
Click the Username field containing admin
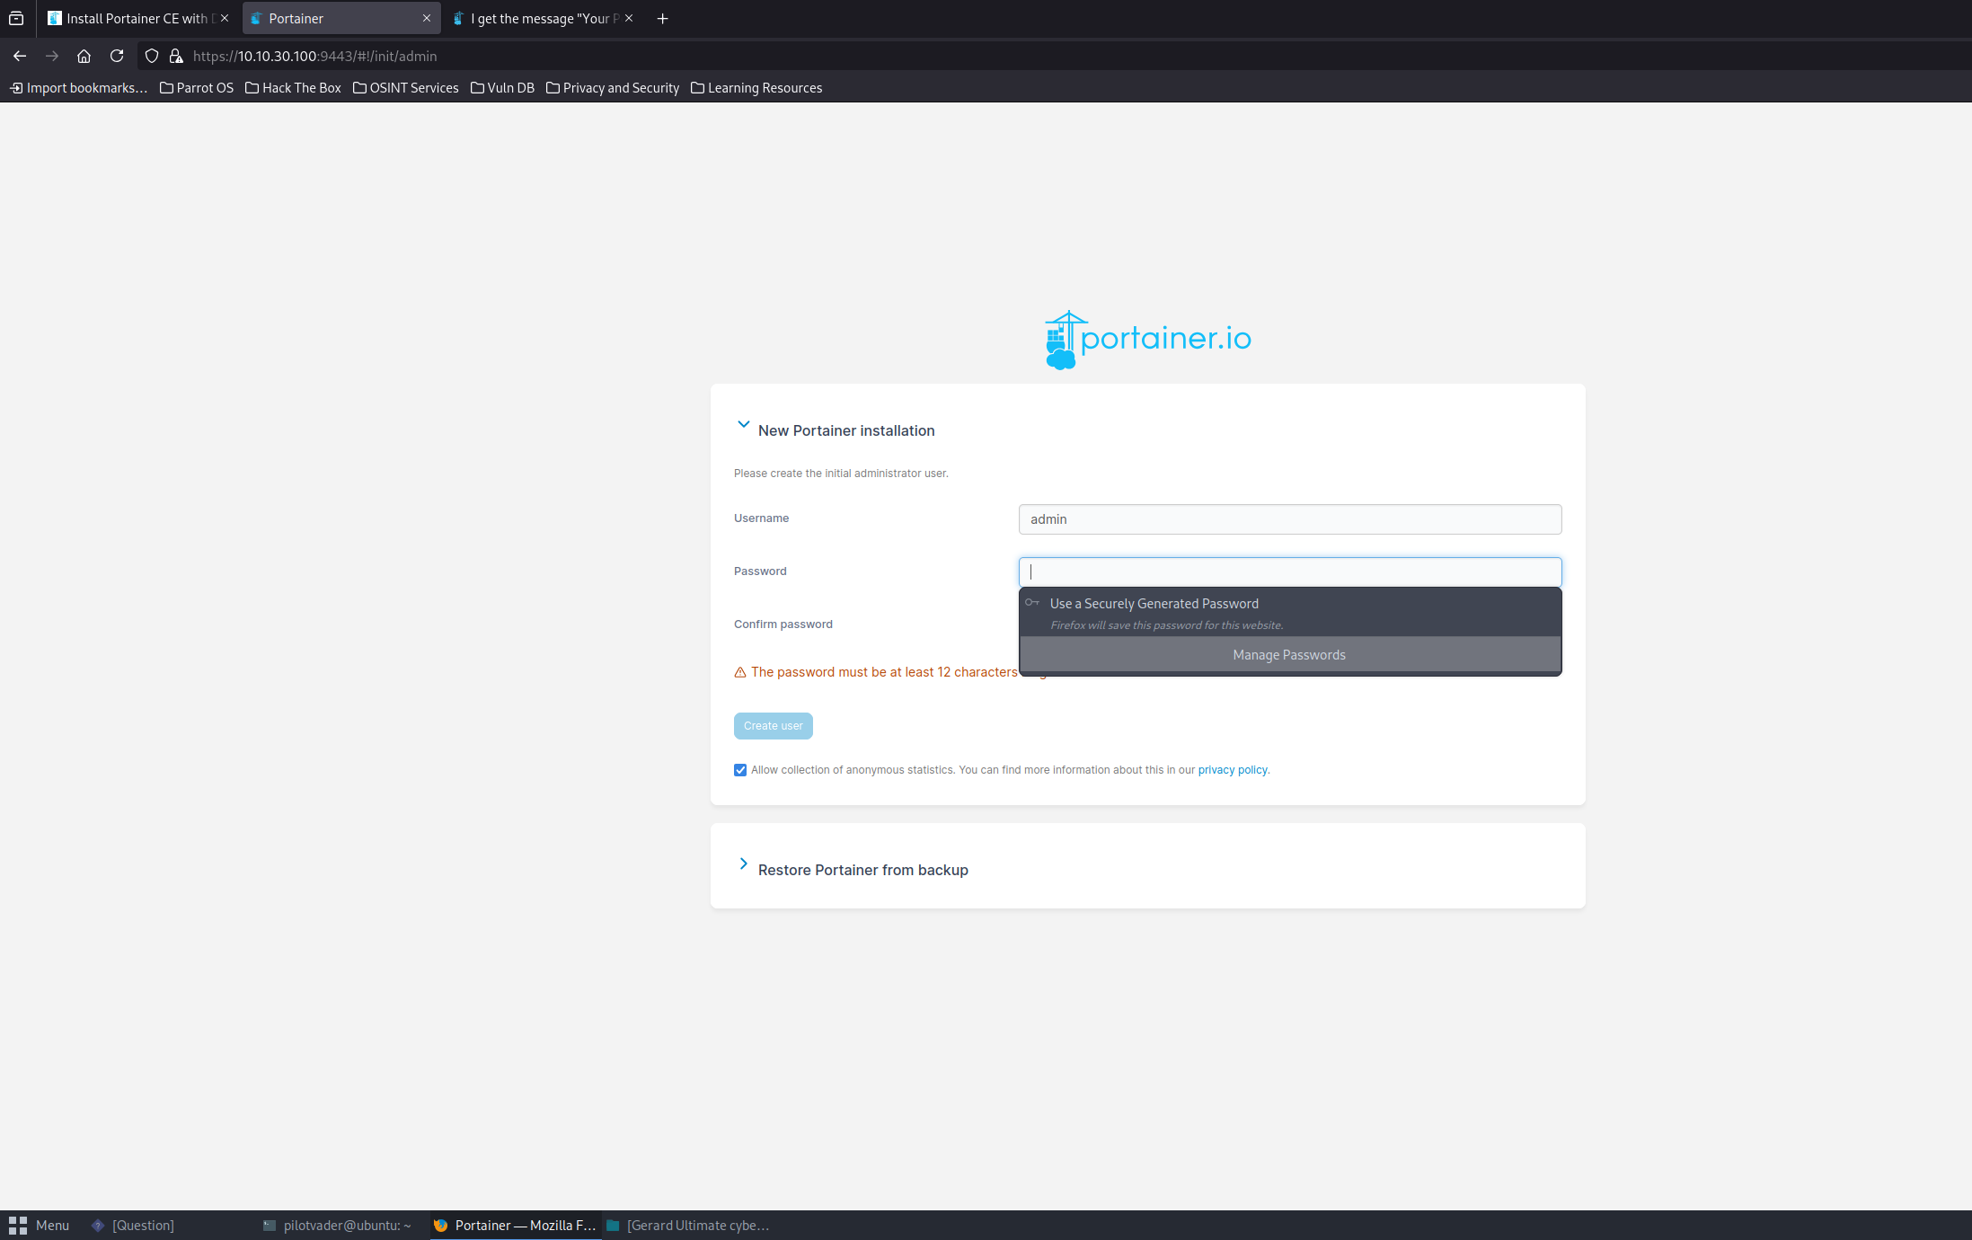click(x=1288, y=519)
